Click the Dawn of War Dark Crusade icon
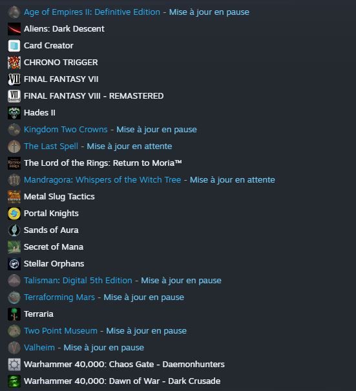Viewport: 356px width, 391px height. (14, 381)
